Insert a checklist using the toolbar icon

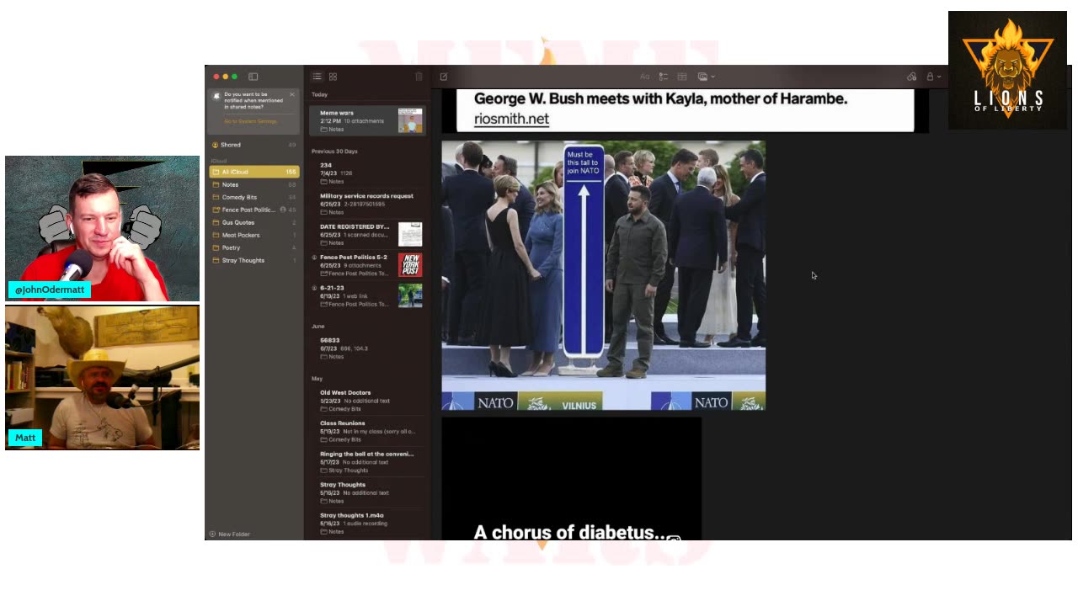(x=664, y=77)
